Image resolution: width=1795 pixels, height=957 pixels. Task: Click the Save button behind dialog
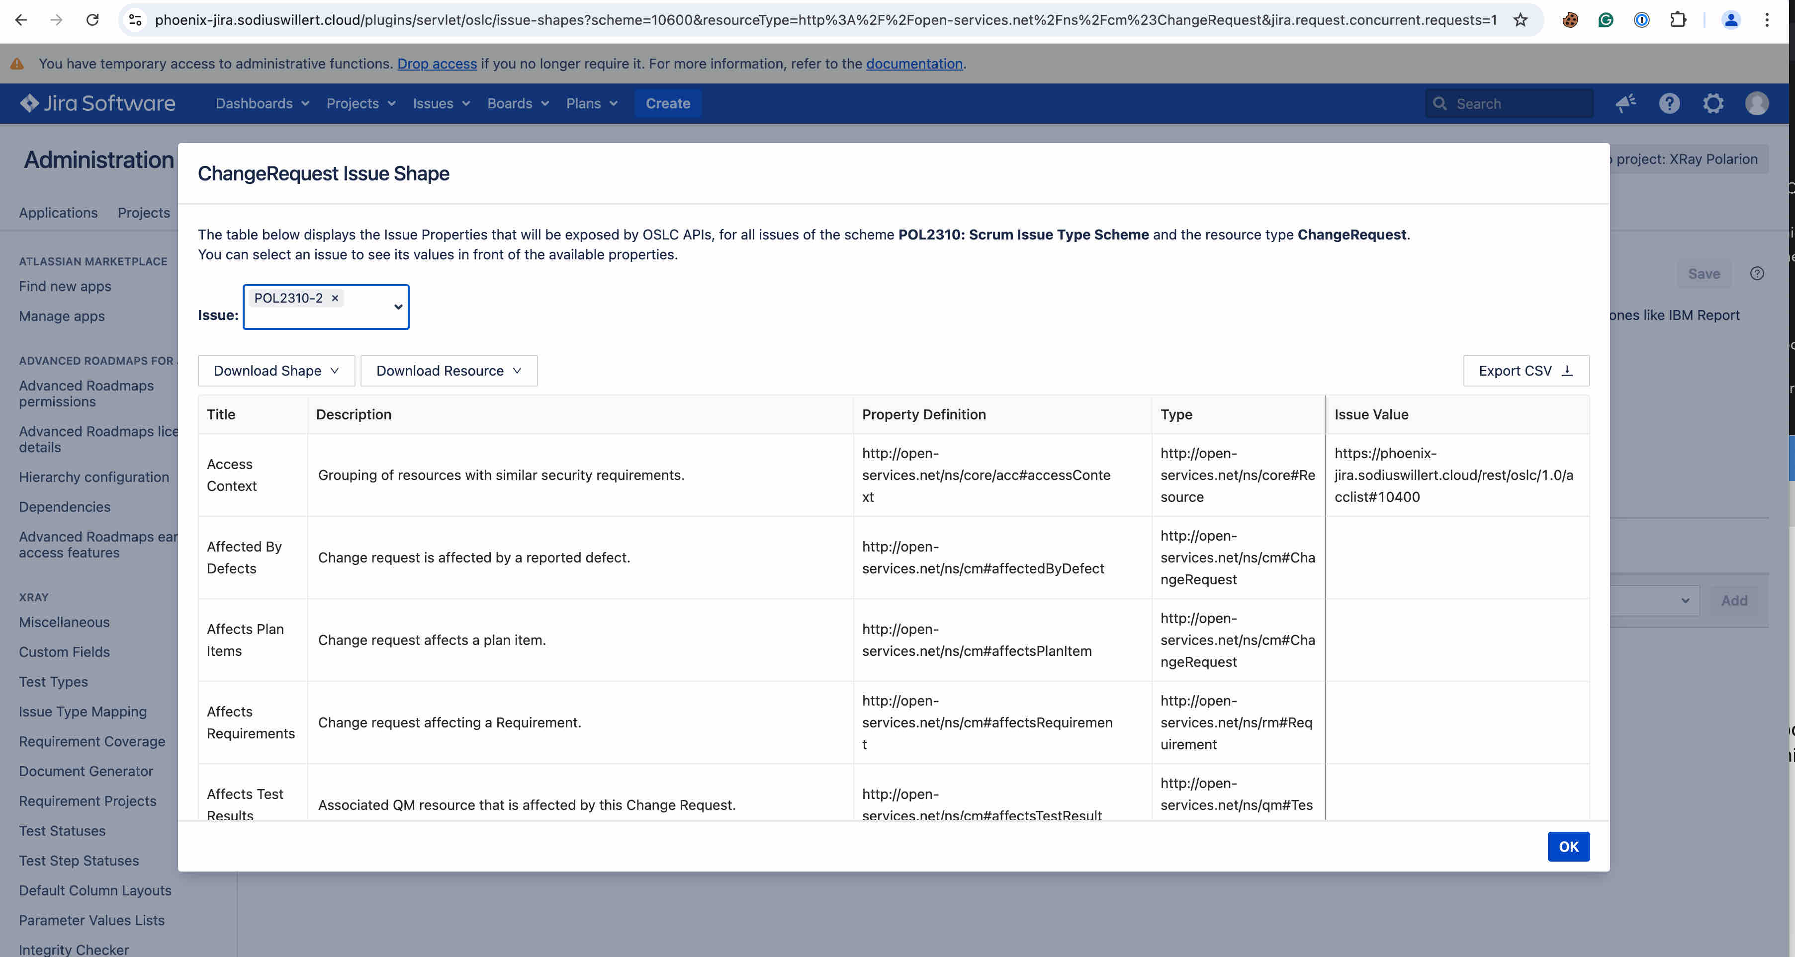coord(1704,274)
